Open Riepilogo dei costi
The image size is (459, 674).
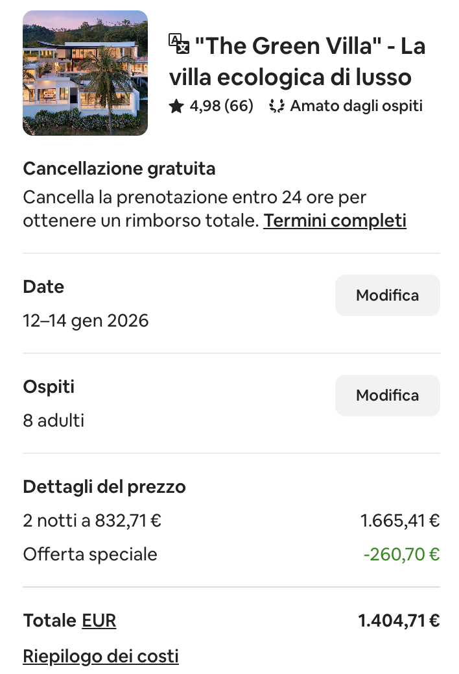click(100, 656)
